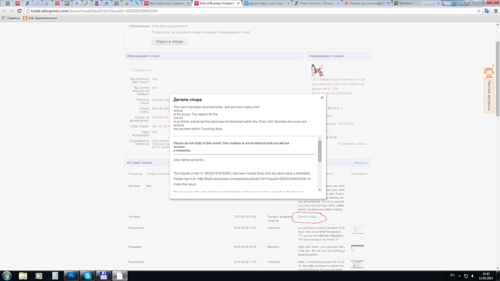Image resolution: width=500 pixels, height=281 pixels.
Task: Click the popup's scroll down arrow
Action: (x=320, y=190)
